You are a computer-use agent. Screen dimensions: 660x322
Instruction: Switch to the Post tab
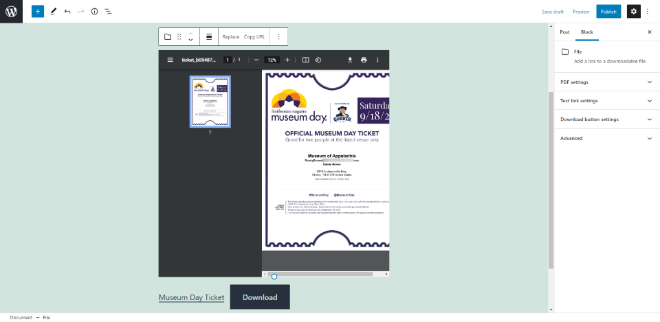click(x=564, y=32)
